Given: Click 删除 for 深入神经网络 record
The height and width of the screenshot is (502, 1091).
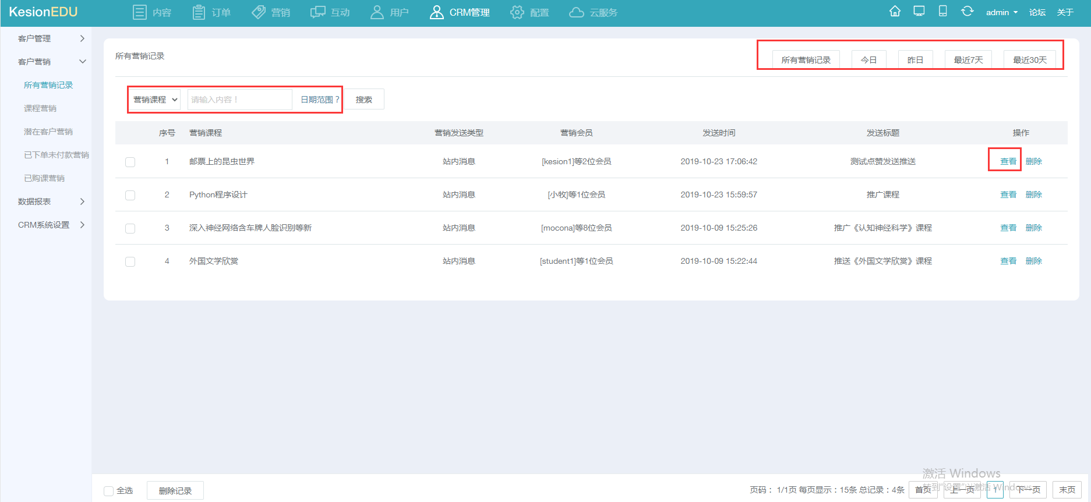Looking at the screenshot, I should (x=1034, y=228).
